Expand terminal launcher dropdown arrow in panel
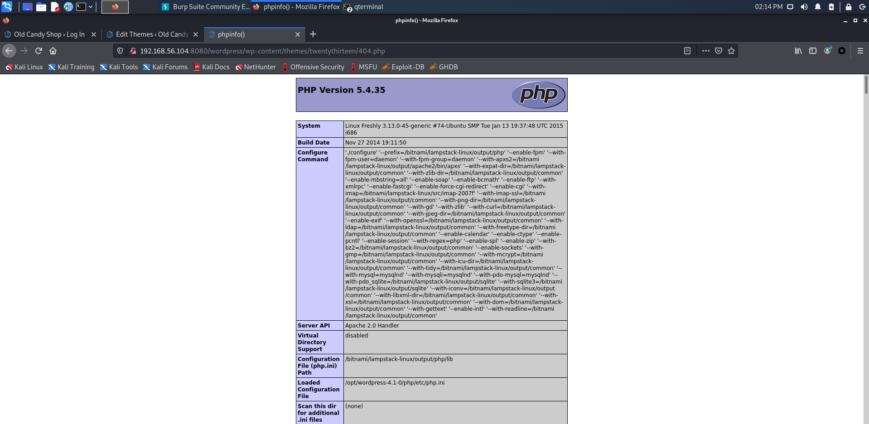The width and height of the screenshot is (869, 424). tap(91, 7)
